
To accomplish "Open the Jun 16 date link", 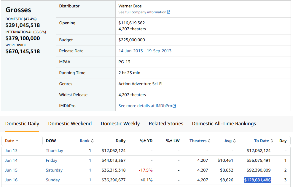I will pyautogui.click(x=11, y=180).
